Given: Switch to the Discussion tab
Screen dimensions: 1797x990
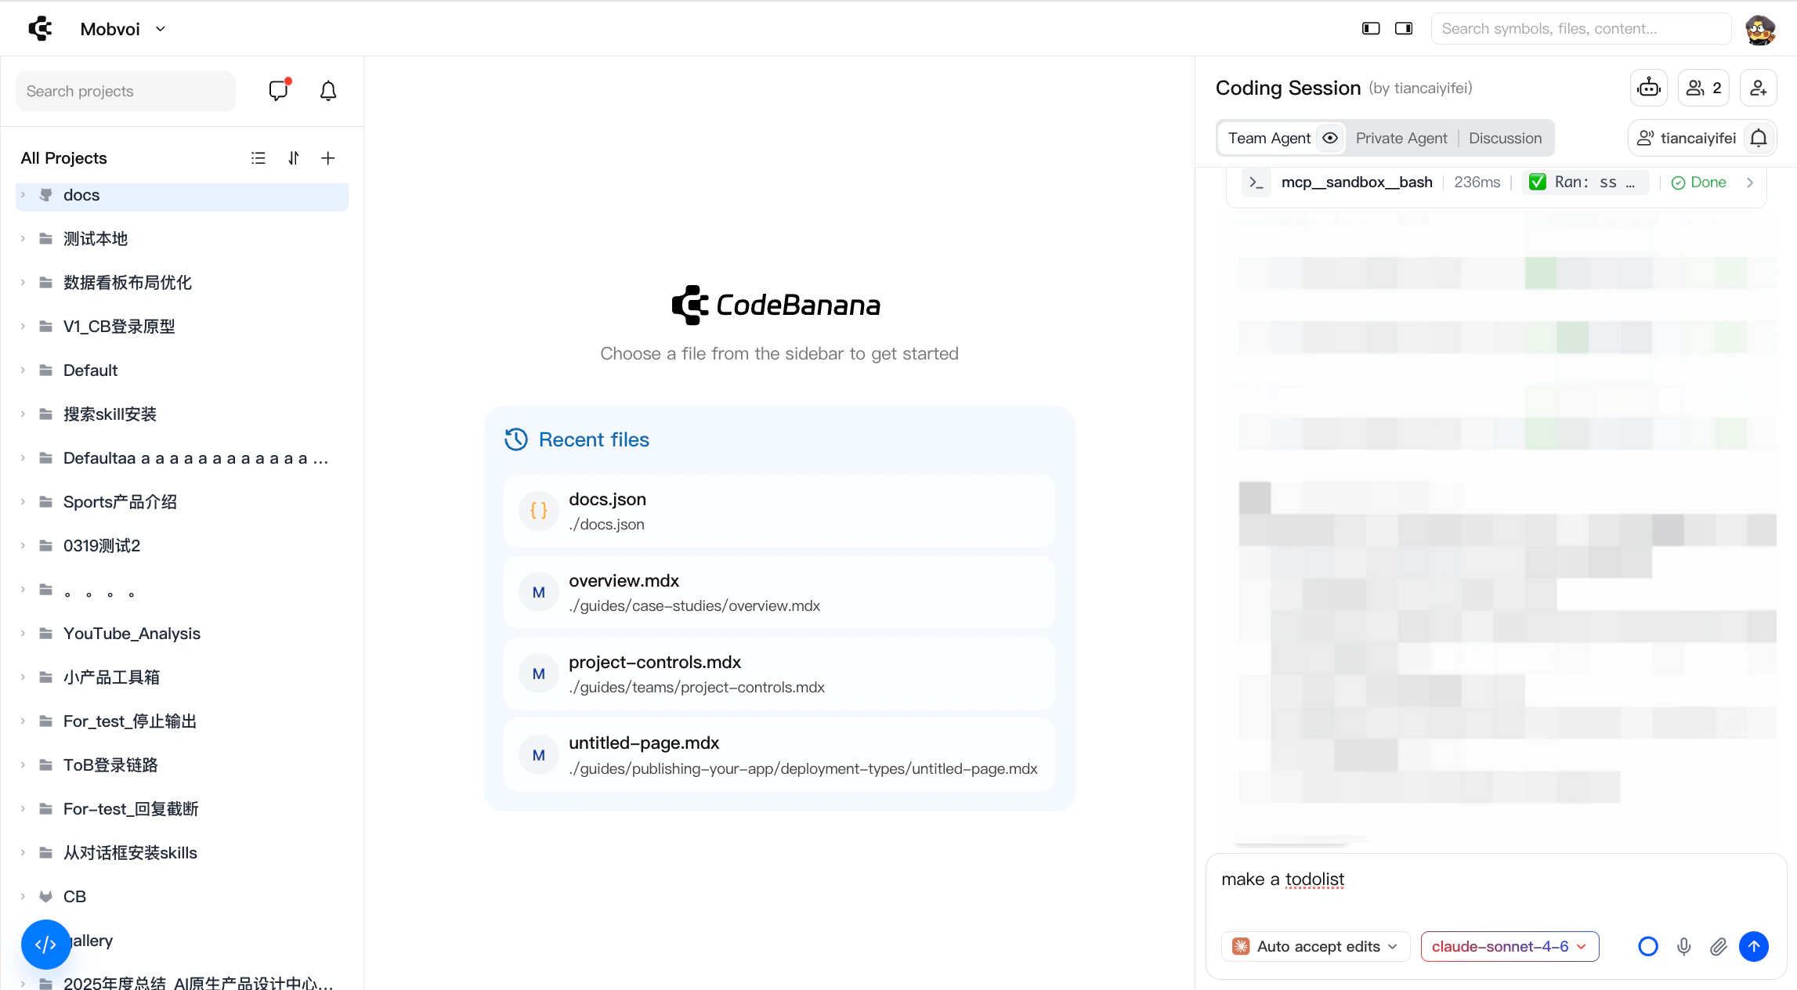Looking at the screenshot, I should coord(1505,139).
